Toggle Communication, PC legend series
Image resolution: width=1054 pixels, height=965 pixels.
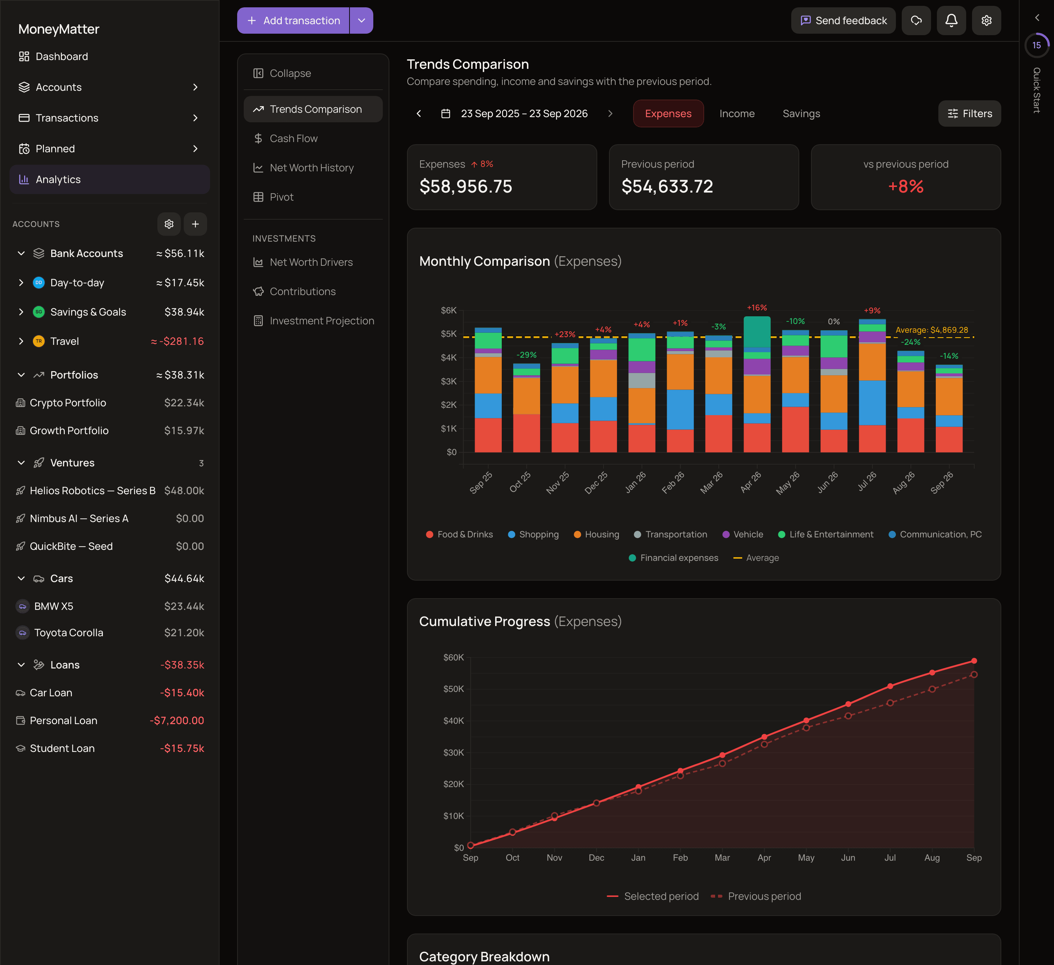click(x=935, y=534)
